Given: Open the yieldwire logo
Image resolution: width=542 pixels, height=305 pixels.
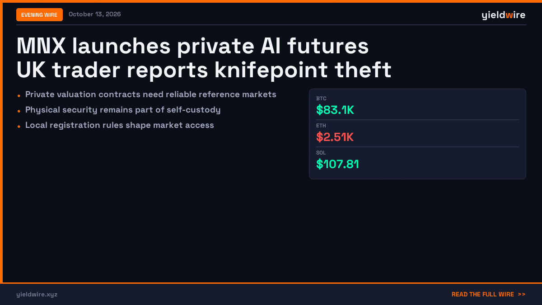Looking at the screenshot, I should 504,15.
